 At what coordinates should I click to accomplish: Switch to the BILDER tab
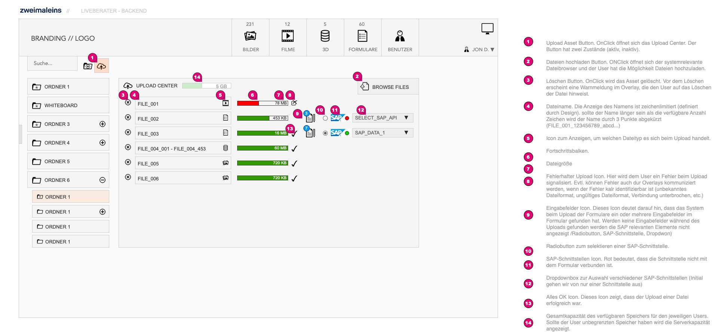[250, 38]
